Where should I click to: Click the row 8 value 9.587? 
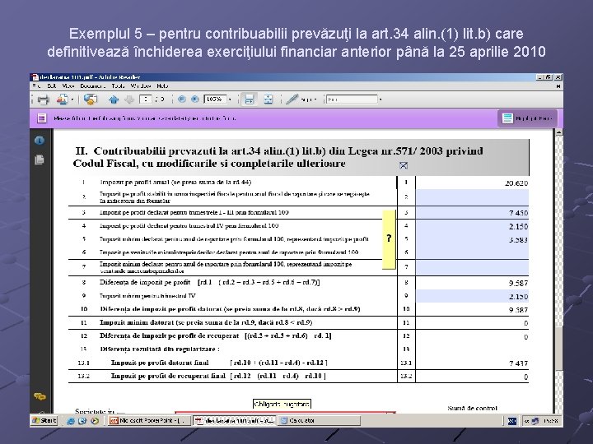[x=518, y=283]
